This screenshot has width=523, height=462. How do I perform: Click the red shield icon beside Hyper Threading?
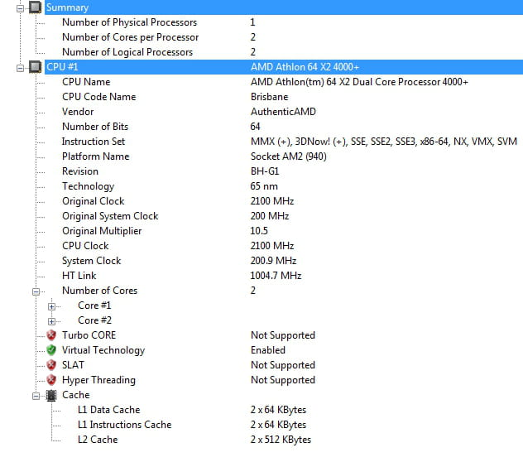tap(51, 379)
